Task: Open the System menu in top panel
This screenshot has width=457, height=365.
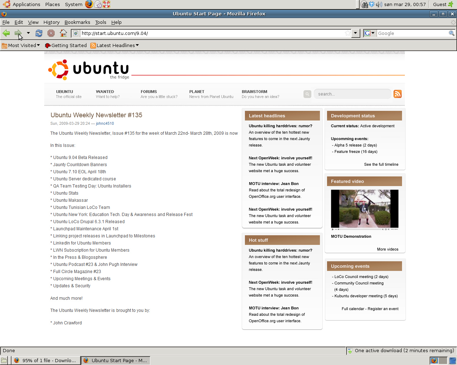Action: pos(74,4)
